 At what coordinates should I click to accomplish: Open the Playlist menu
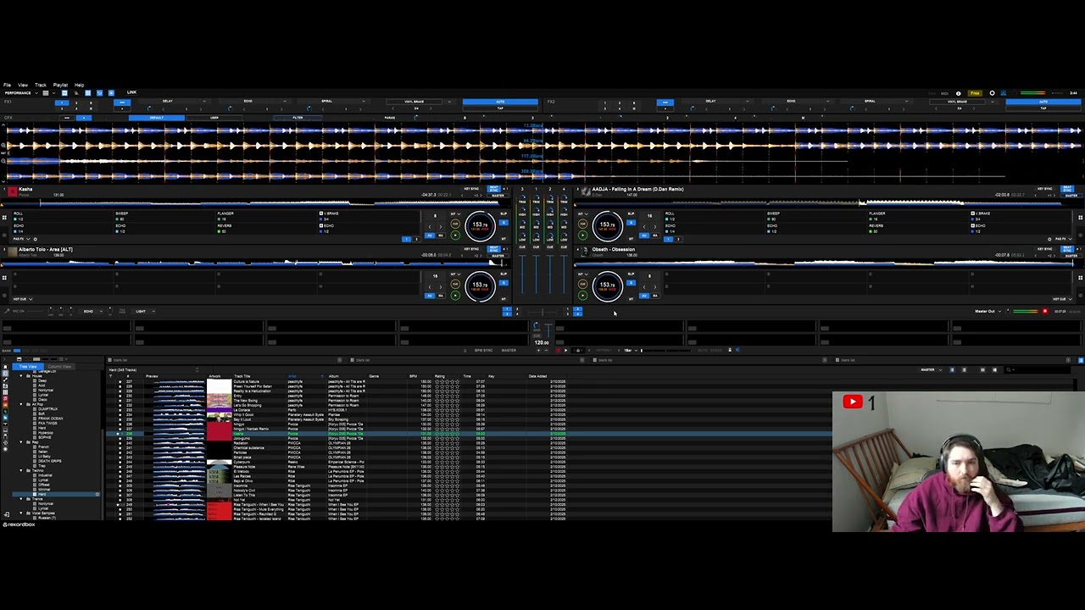click(x=60, y=85)
